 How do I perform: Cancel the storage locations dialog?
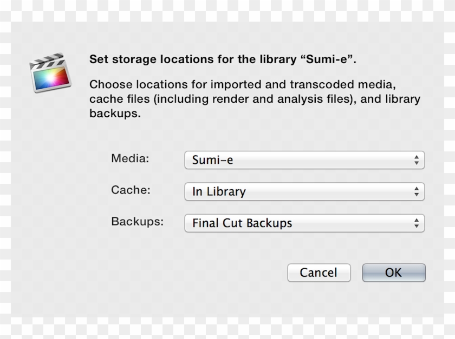(319, 272)
